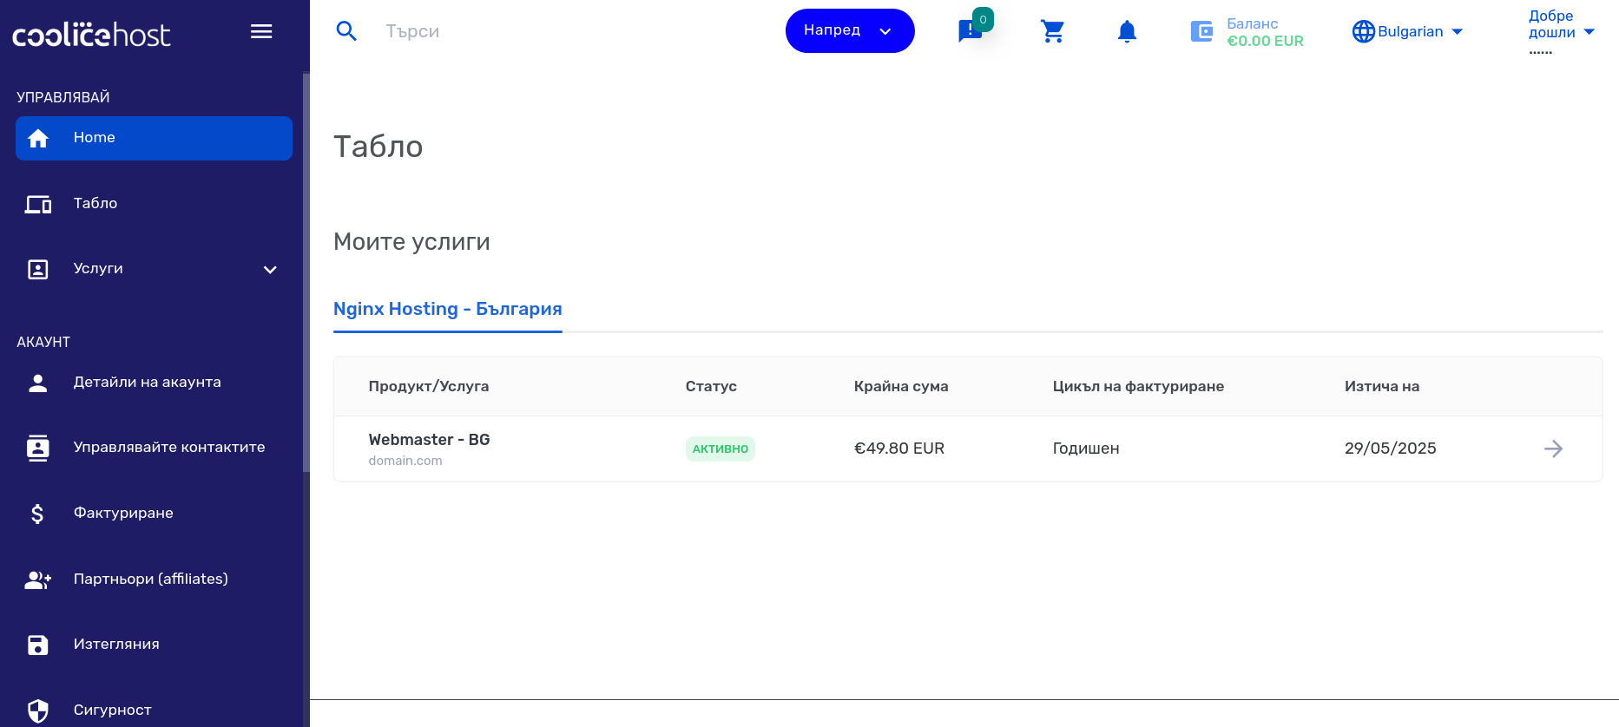
Task: Click the Годишен billing cycle cell
Action: [1086, 449]
